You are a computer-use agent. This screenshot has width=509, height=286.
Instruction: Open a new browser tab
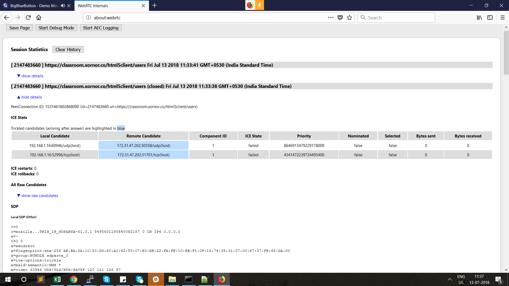pyautogui.click(x=155, y=5)
